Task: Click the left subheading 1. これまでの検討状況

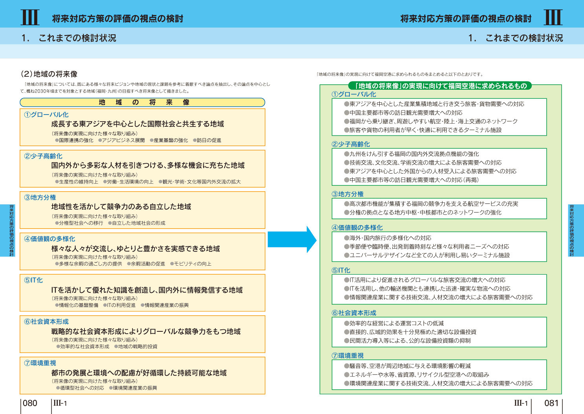Action: pos(69,38)
